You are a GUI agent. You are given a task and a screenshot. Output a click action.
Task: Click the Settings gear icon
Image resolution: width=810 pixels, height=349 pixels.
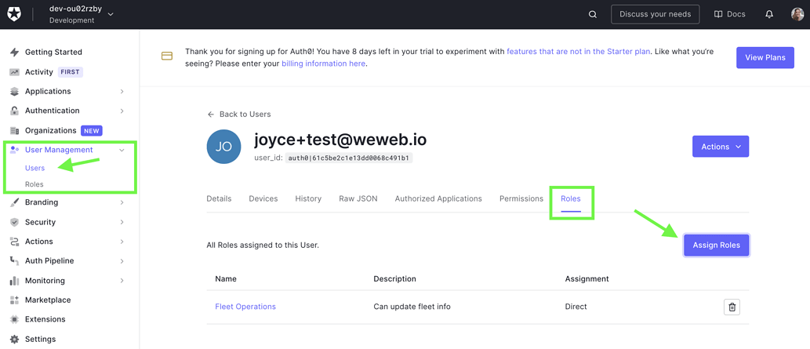point(14,339)
